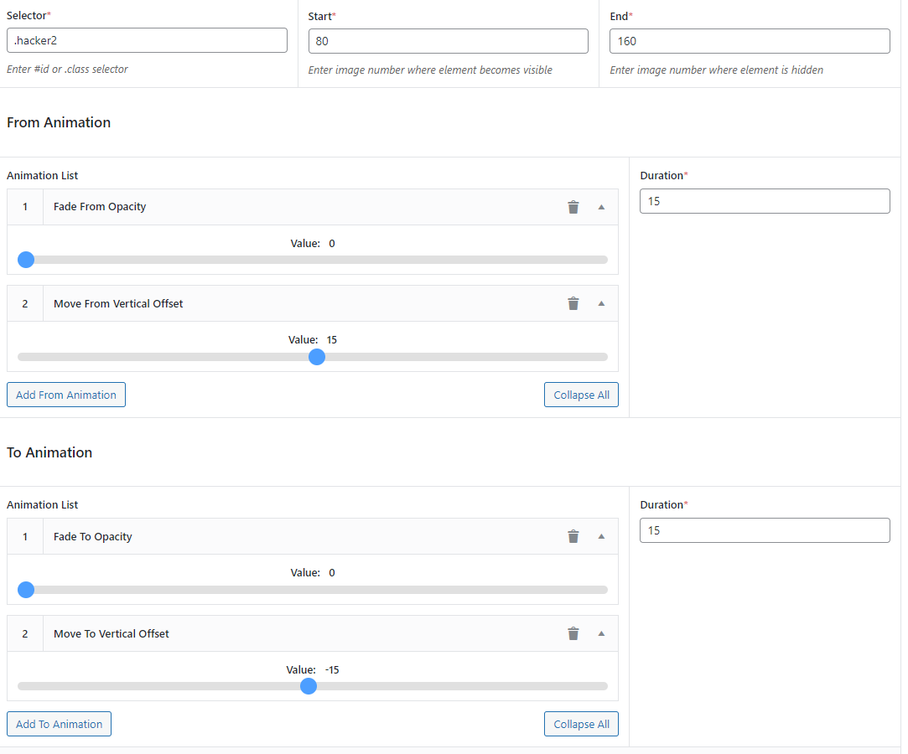Click the Move From Vertical Offset slider handle

[317, 357]
